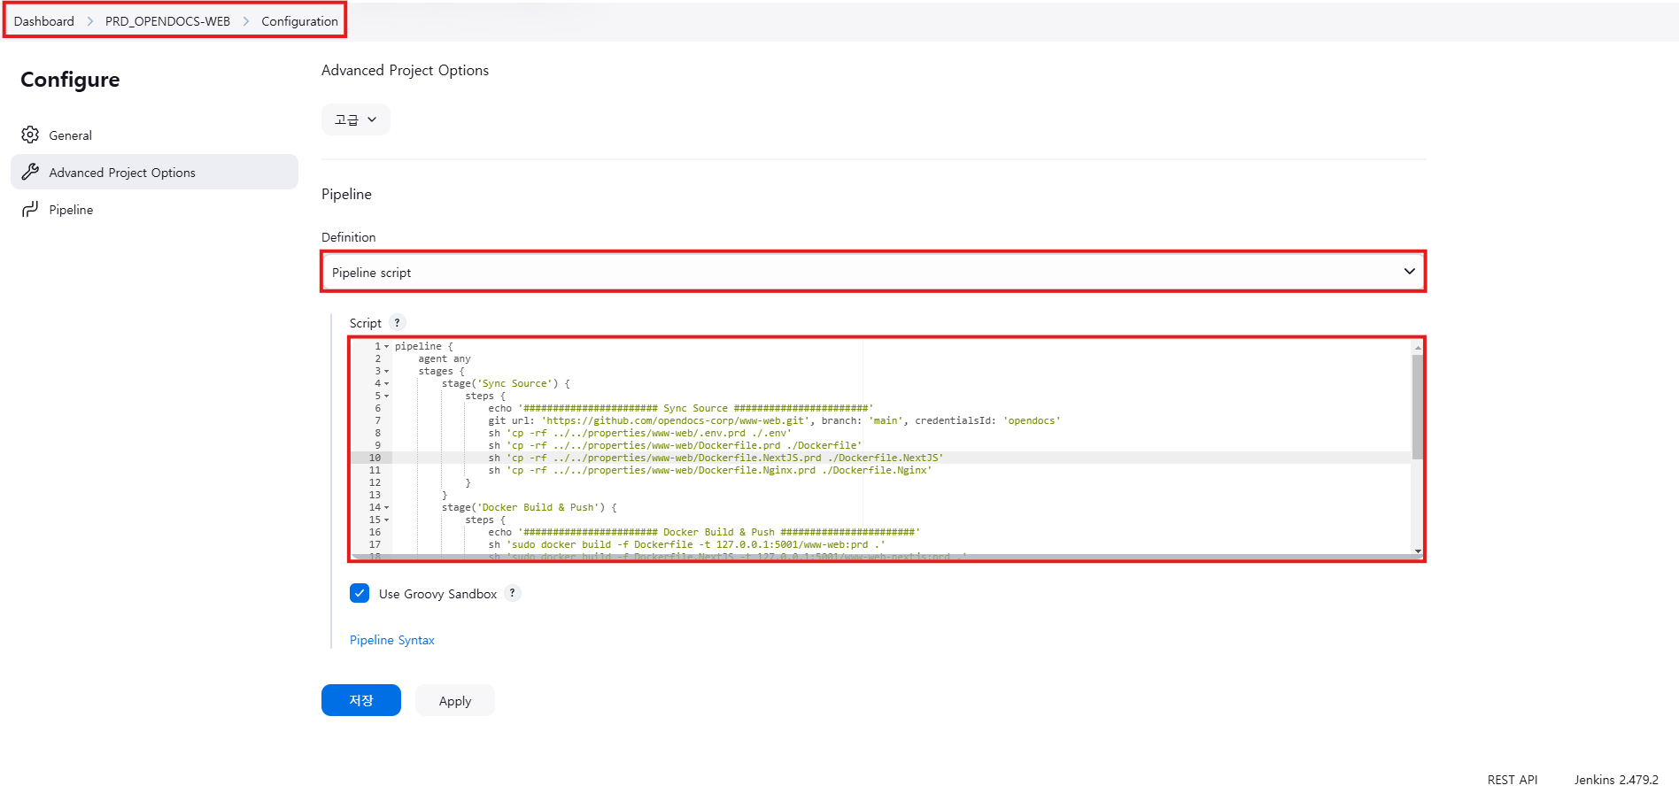Click the Apply button
Viewport: 1679px width, 801px height.
pyautogui.click(x=455, y=700)
